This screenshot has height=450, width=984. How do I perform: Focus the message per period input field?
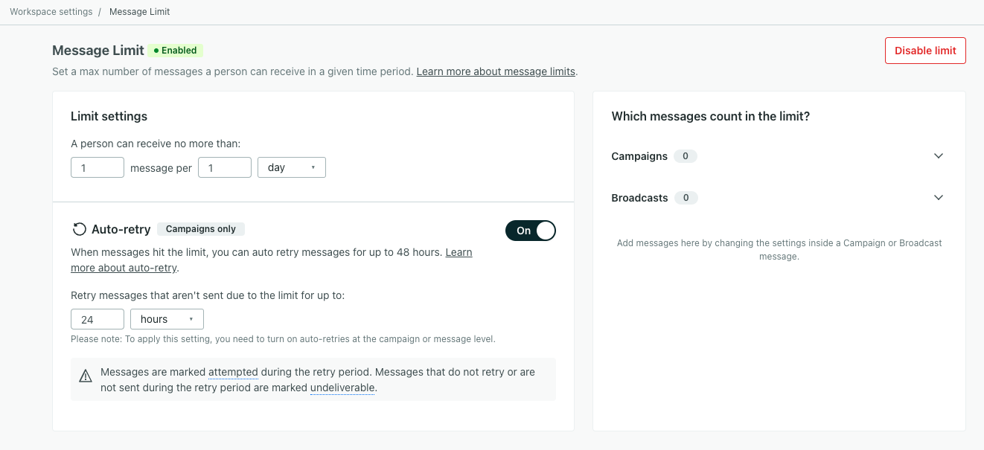pyautogui.click(x=224, y=167)
